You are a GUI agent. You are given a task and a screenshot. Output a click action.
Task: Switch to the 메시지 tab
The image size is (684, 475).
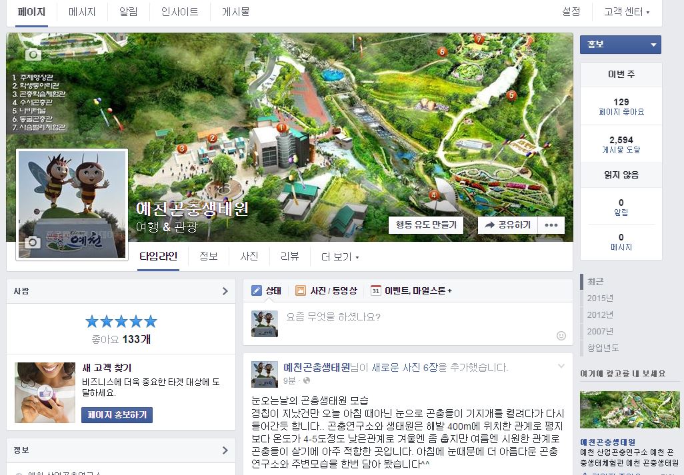[82, 12]
